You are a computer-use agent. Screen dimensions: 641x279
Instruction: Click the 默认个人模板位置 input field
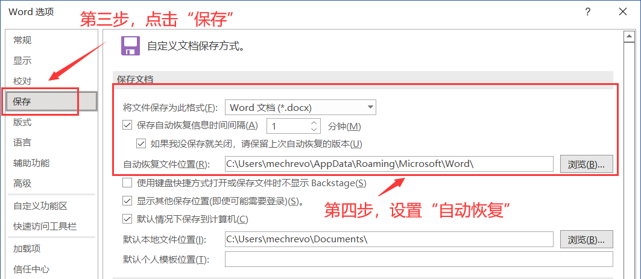point(418,259)
